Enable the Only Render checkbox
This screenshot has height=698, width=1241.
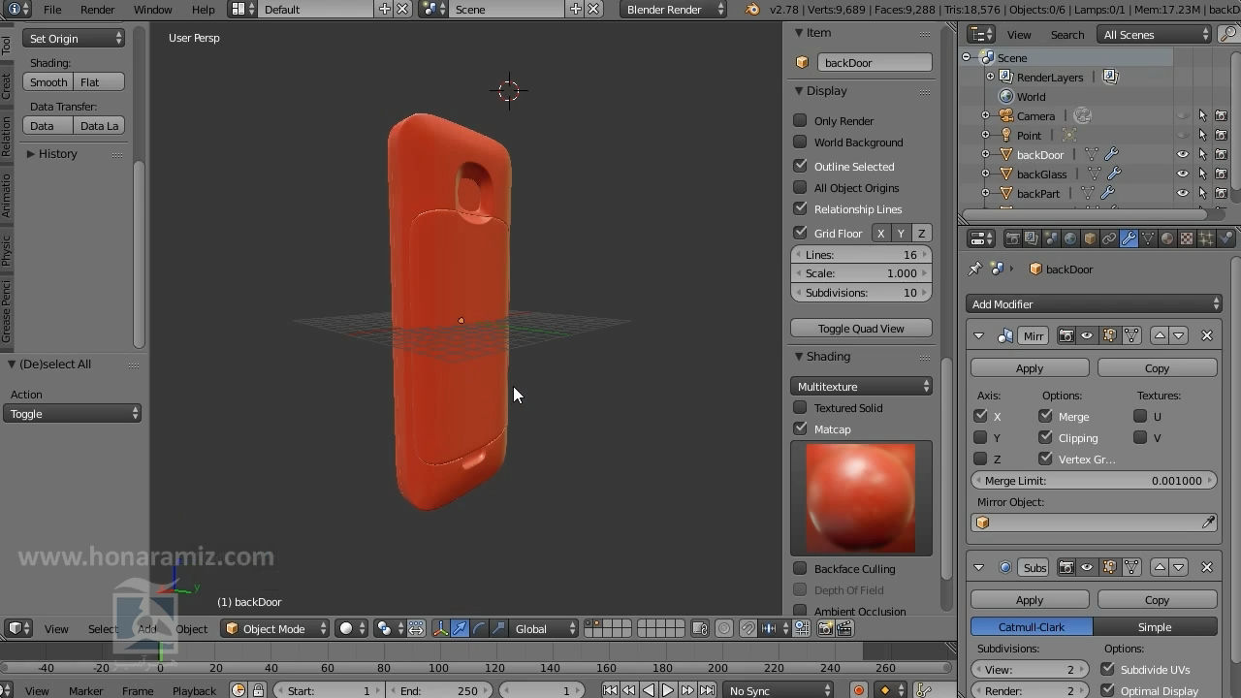[800, 120]
